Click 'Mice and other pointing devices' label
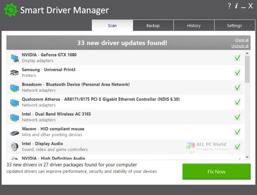 (x=52, y=135)
